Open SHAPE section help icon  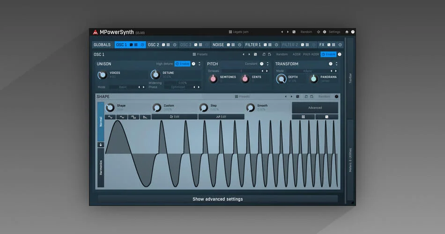pyautogui.click(x=337, y=97)
